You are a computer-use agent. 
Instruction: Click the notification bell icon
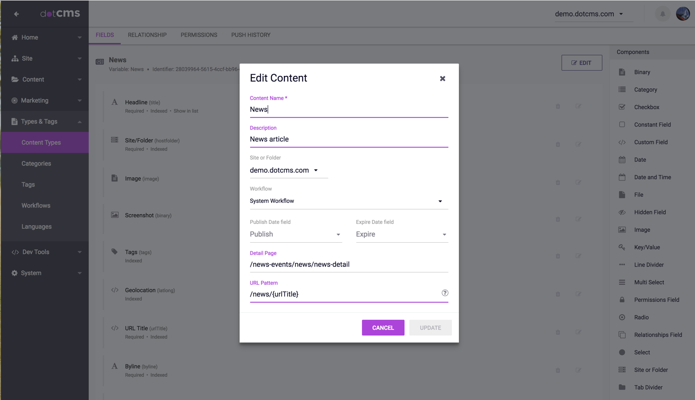click(663, 14)
